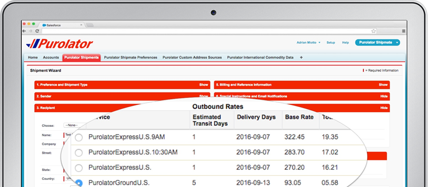Open Purolator Shipmate Preferences tab
Image resolution: width=428 pixels, height=187 pixels.
(130, 57)
